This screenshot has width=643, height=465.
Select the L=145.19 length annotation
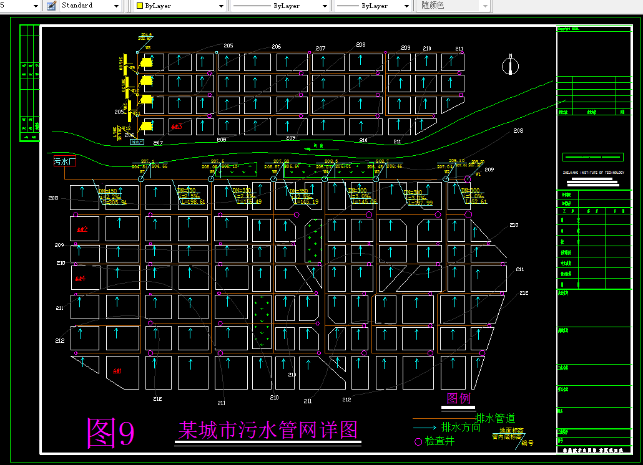tap(306, 201)
